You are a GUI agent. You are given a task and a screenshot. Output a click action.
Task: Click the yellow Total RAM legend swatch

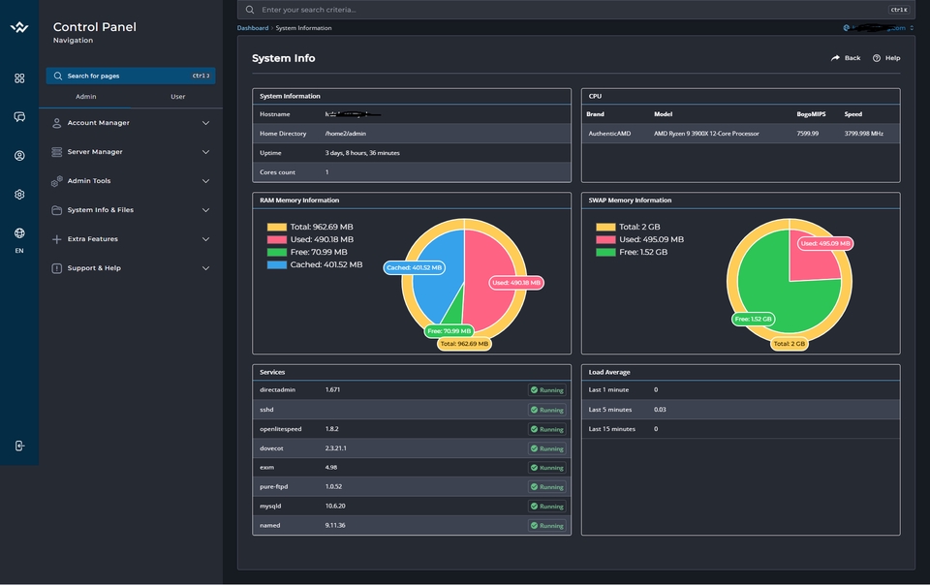276,227
